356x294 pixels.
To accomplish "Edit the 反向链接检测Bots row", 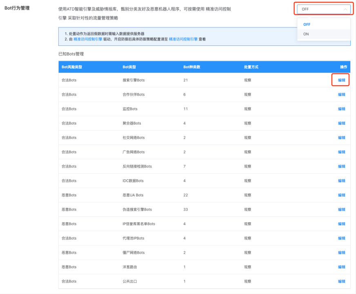I will [341, 166].
